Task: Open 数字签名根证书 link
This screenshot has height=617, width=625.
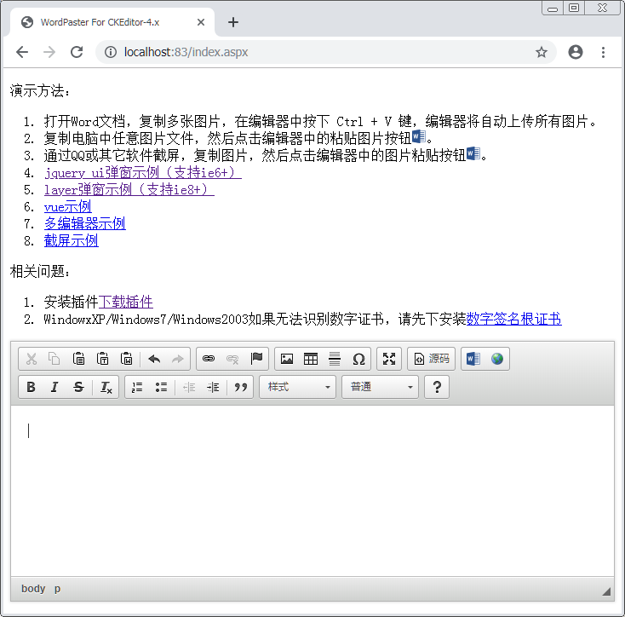Action: (513, 319)
